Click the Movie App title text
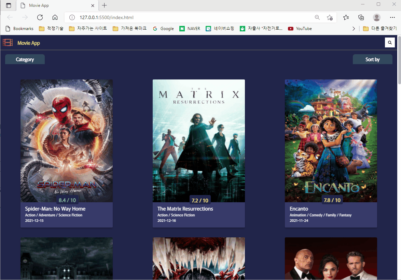This screenshot has width=401, height=280. coord(29,43)
